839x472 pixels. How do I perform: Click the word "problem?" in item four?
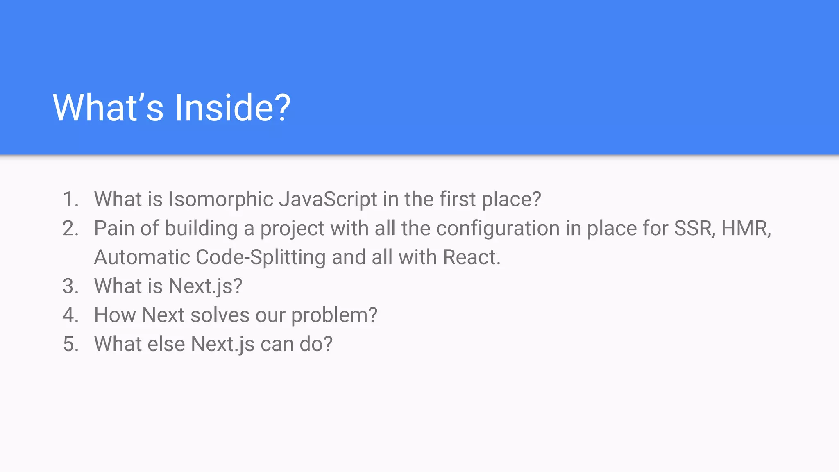tap(334, 315)
